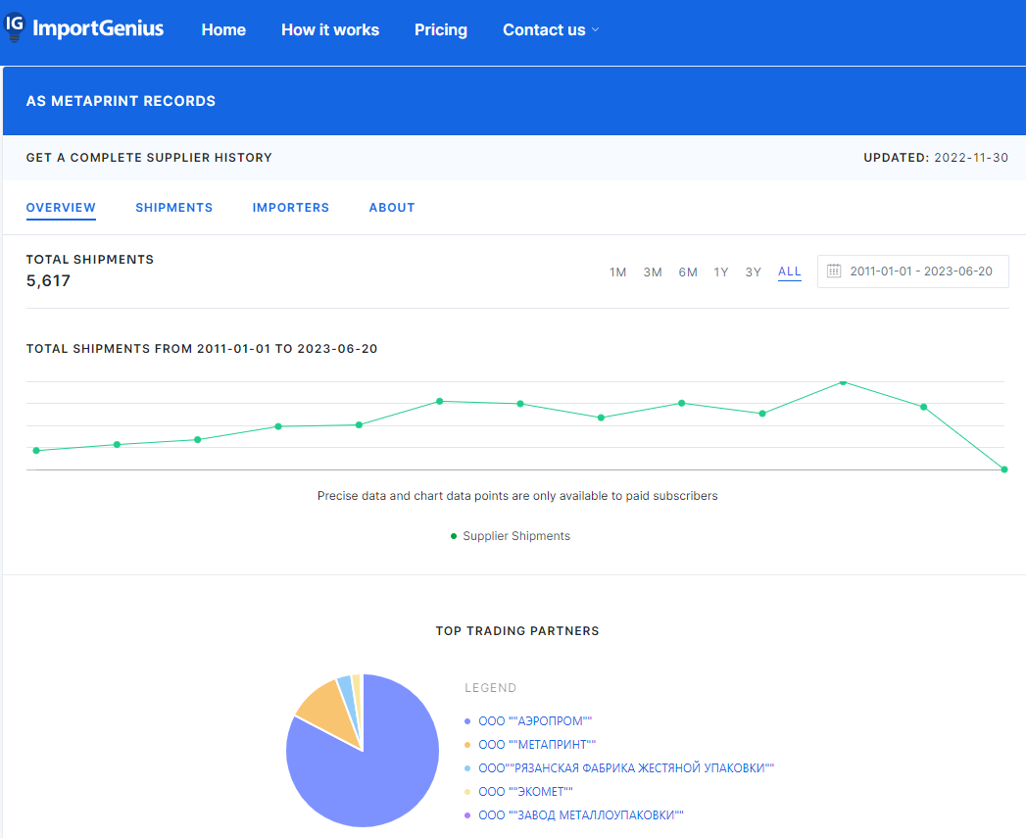Toggle the Supplier Shipments legend marker
1026x838 pixels.
(x=454, y=536)
